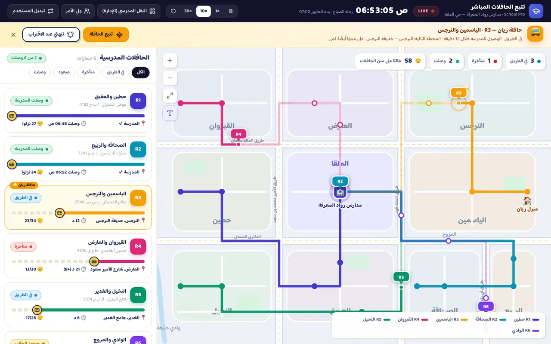Select the R5 bus marker on map
Viewport: 551px width, 344px height.
(401, 277)
